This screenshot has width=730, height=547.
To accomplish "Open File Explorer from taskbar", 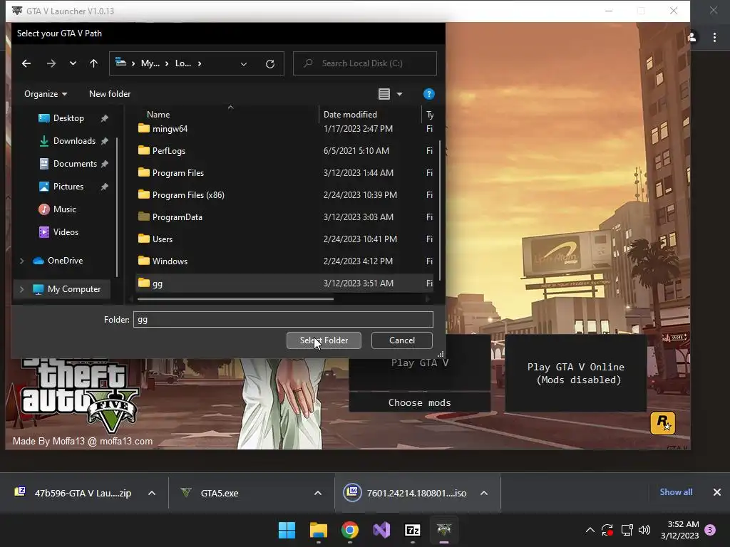I will coord(319,530).
